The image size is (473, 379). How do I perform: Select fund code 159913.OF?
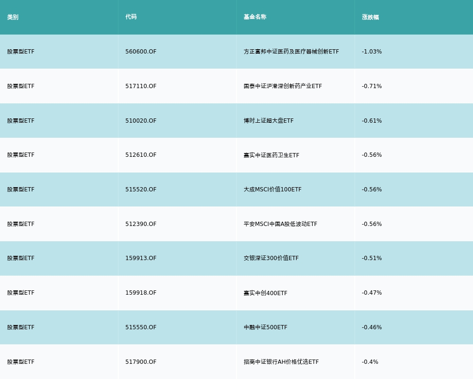tap(141, 258)
